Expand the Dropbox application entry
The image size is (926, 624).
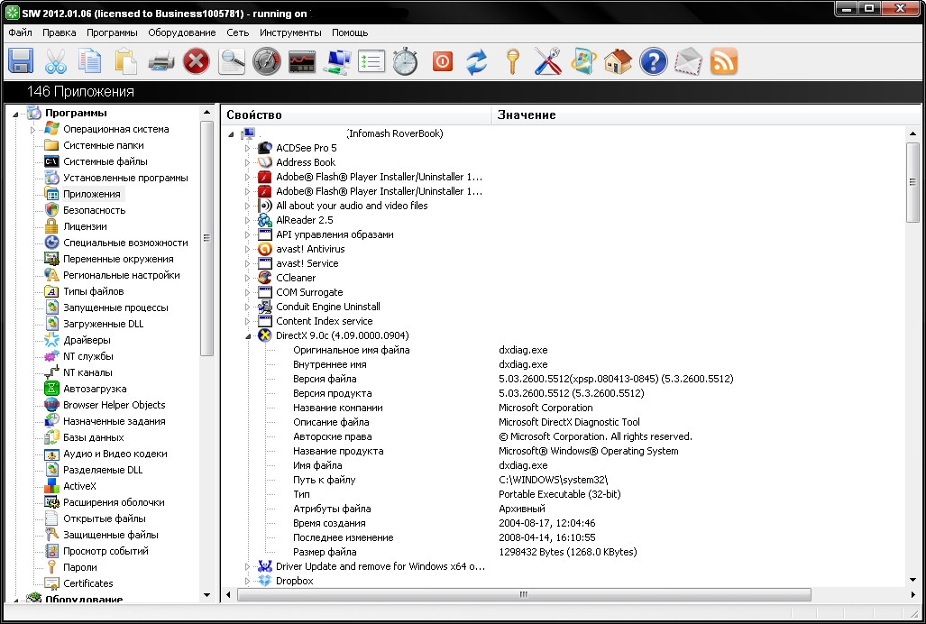pos(248,581)
